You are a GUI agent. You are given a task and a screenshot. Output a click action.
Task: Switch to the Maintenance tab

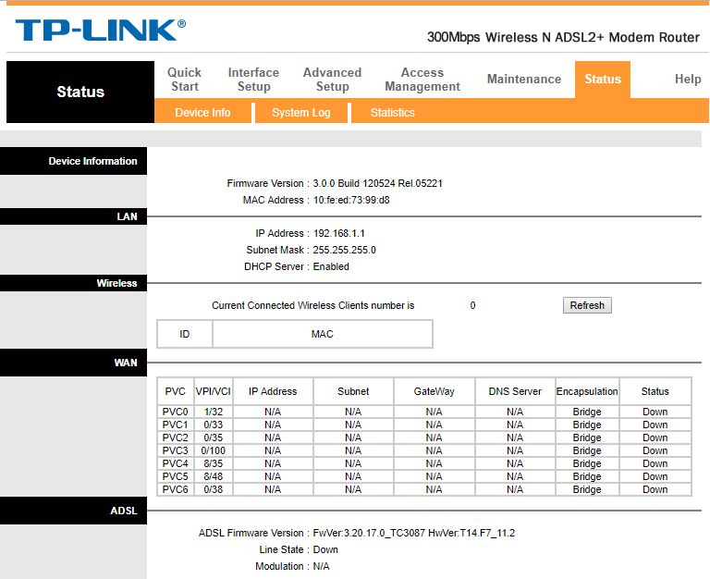click(524, 79)
